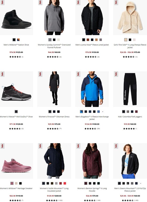Click Sale badge on Vitesse Mid OutDry Shoe
Viewport: 147px width, 202px height.
pyautogui.click(x=2, y=74)
